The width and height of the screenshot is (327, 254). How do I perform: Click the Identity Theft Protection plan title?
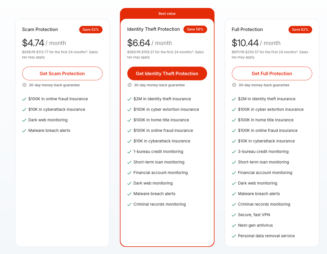(x=154, y=29)
